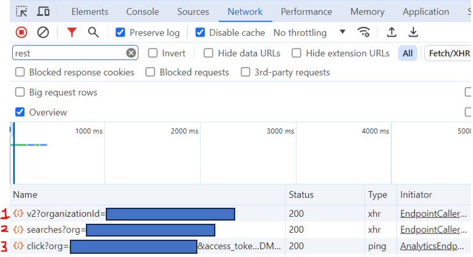473x257 pixels.
Task: Open the network search magnifier
Action: coord(93,32)
